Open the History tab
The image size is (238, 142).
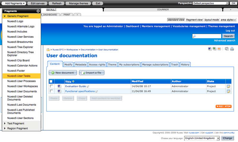(x=185, y=64)
